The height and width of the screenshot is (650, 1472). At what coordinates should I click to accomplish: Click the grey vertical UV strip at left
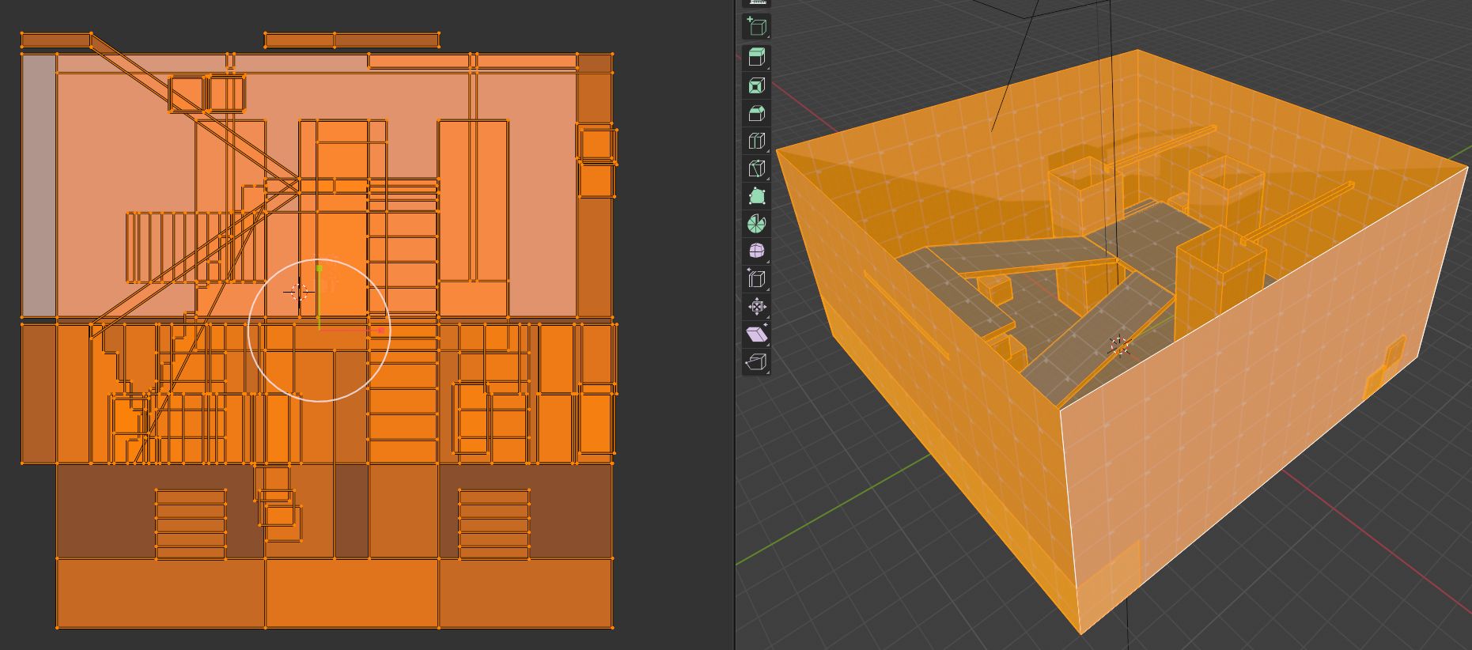point(38,185)
